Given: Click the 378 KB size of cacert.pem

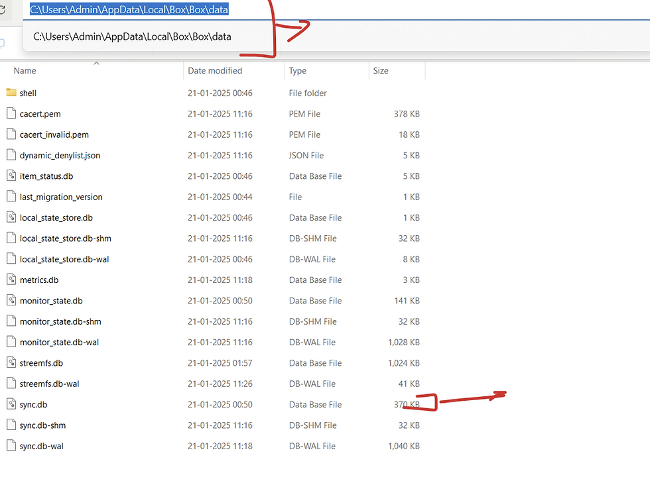Looking at the screenshot, I should tap(407, 114).
